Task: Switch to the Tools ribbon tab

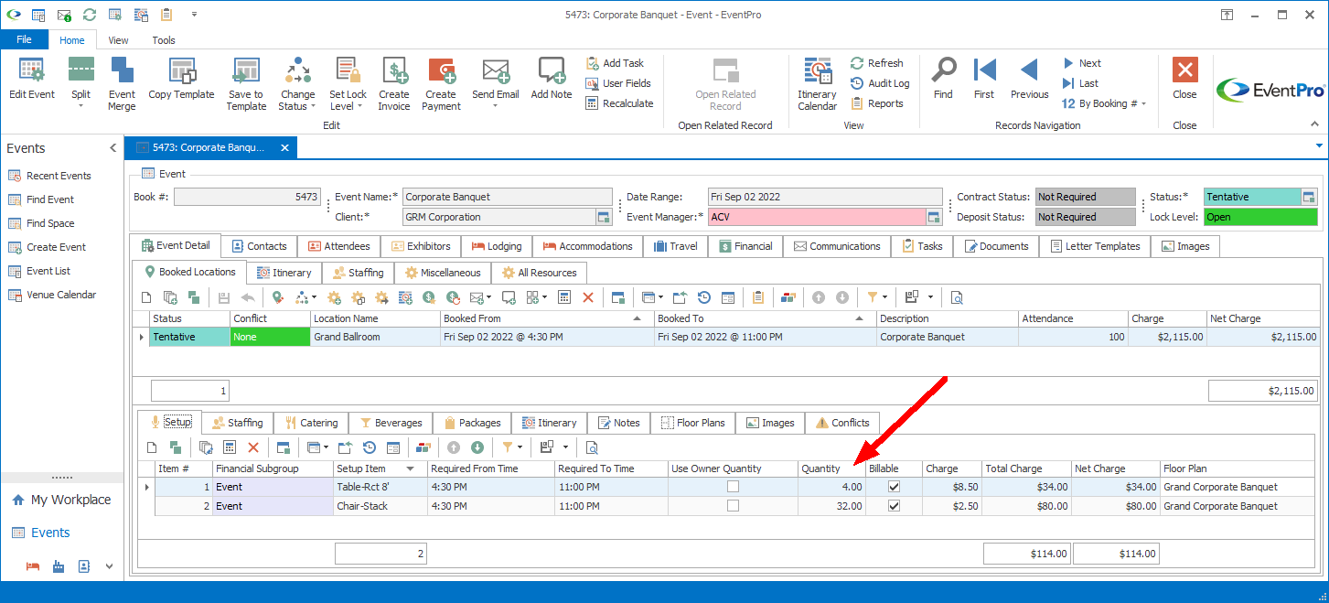Action: (164, 40)
